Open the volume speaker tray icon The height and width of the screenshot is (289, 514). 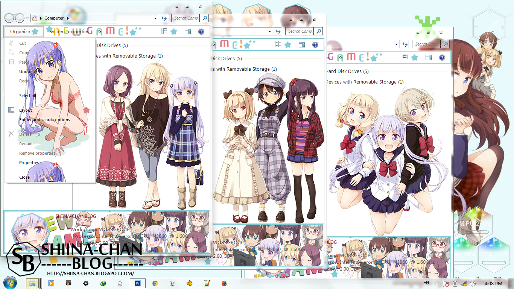tap(473, 283)
